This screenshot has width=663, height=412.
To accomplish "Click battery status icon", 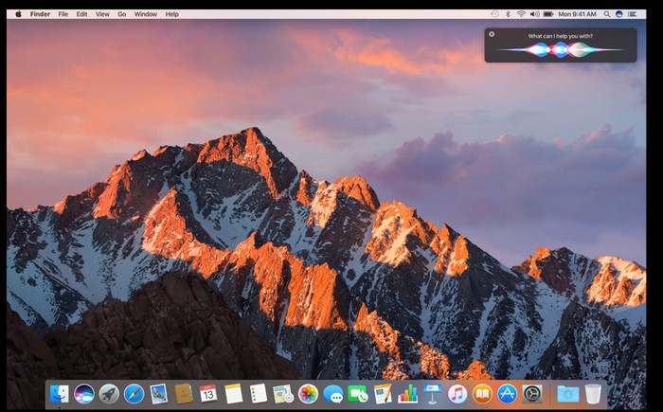I will [548, 14].
